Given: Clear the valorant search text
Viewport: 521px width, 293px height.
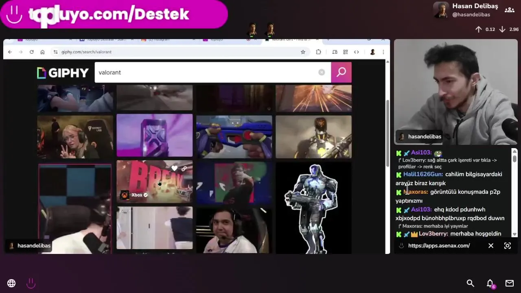Looking at the screenshot, I should tap(322, 72).
